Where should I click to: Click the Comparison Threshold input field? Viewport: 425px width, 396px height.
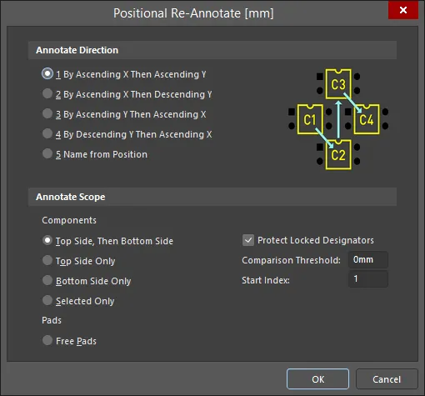pos(368,260)
